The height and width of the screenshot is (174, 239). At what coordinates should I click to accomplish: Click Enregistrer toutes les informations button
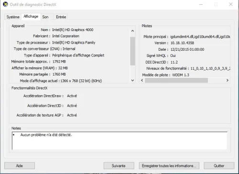coord(169,166)
